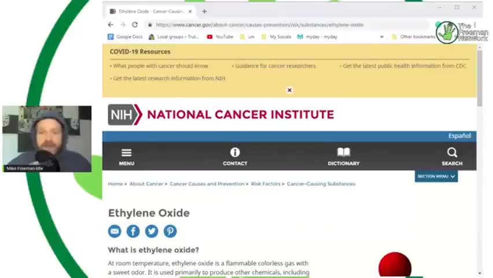The image size is (493, 278).
Task: Click the NIH National Cancer Institute logo
Action: pos(220,115)
